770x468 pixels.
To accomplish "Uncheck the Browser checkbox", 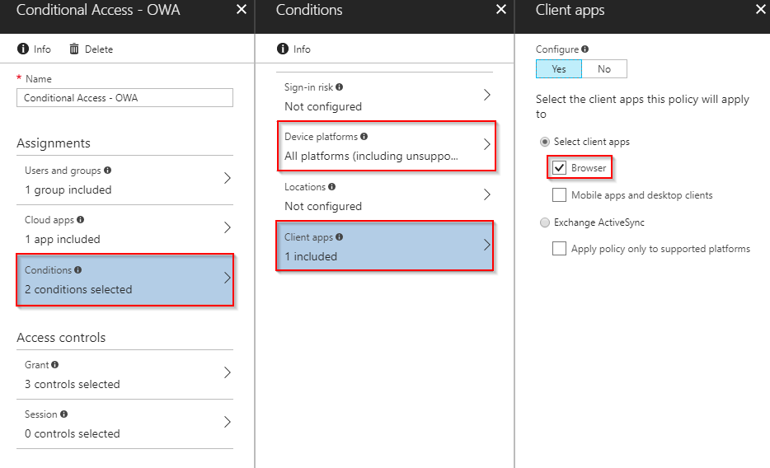I will click(x=559, y=168).
